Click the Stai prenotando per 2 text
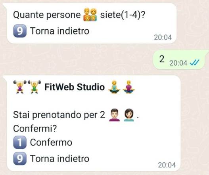Image resolution: width=209 pixels, height=175 pixels. coord(59,115)
